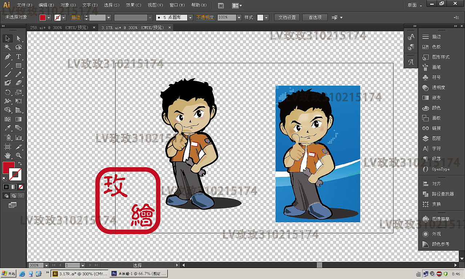Image resolution: width=465 pixels, height=279 pixels.
Task: Select the Hand tool
Action: [x=8, y=155]
